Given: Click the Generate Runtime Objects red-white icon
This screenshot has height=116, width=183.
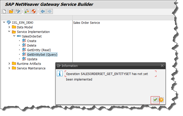Looking at the screenshot, I should click(34, 11).
